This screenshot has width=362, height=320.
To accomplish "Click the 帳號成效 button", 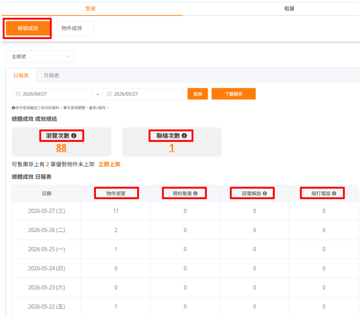I will point(28,28).
